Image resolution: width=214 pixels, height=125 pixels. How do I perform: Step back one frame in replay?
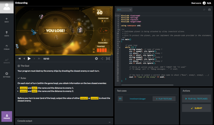point(24,59)
